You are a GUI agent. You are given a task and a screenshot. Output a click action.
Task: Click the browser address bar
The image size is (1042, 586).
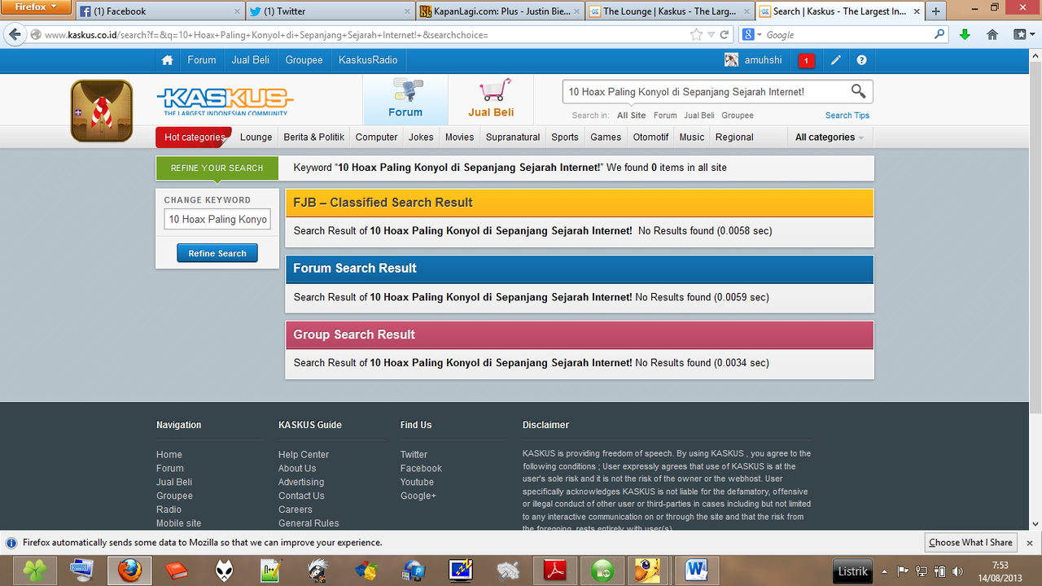(365, 35)
